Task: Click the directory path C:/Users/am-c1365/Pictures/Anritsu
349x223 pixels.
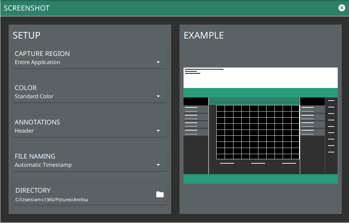Action: [52, 200]
